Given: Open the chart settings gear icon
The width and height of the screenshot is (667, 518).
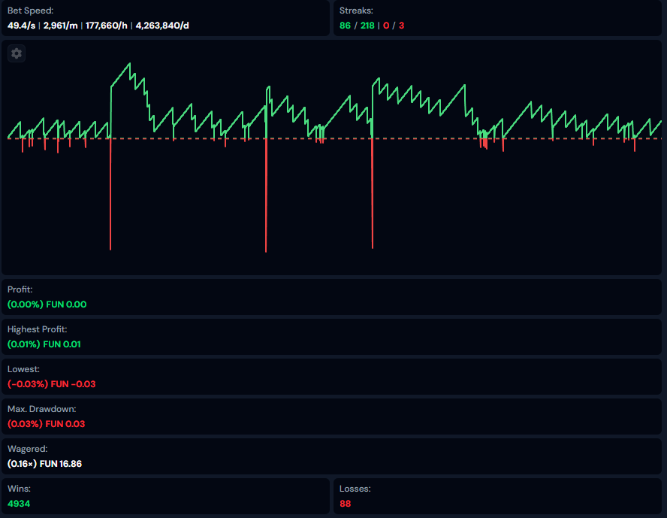Looking at the screenshot, I should pos(17,53).
